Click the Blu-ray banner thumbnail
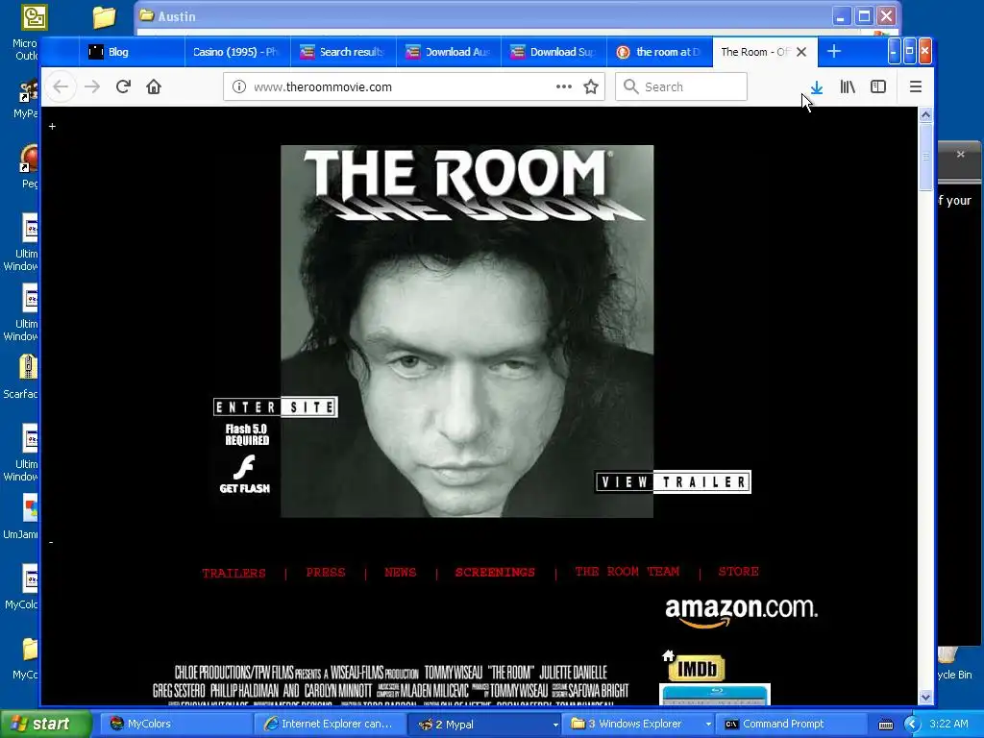Image resolution: width=984 pixels, height=738 pixels. coord(715,695)
